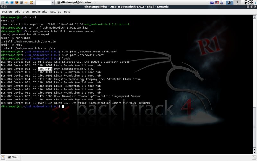Click the terminal vertical scrollbar
Screen dimensions: 257x161
[255, 80]
